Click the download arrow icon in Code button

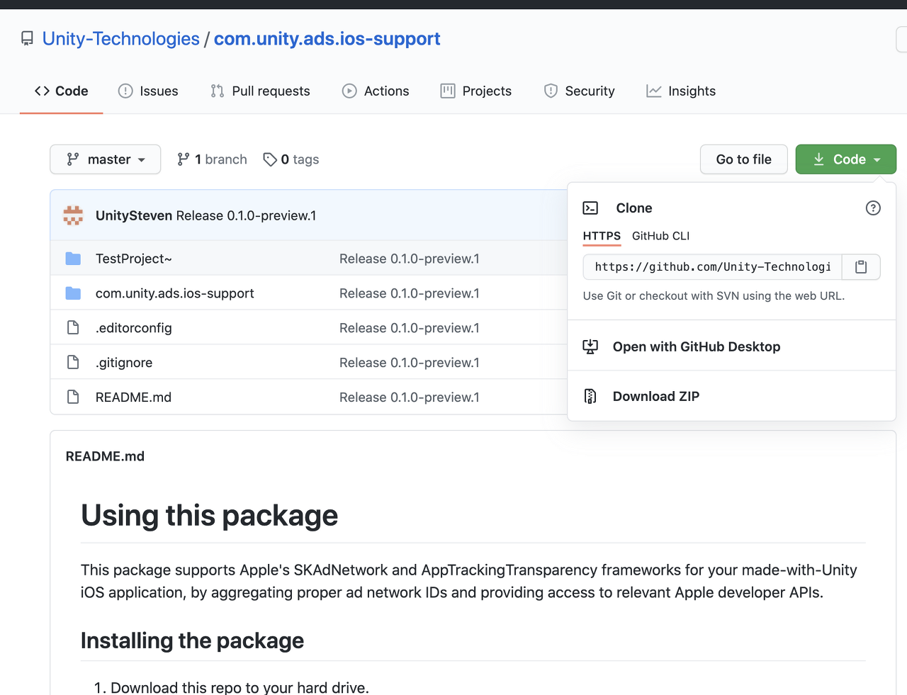pos(818,159)
